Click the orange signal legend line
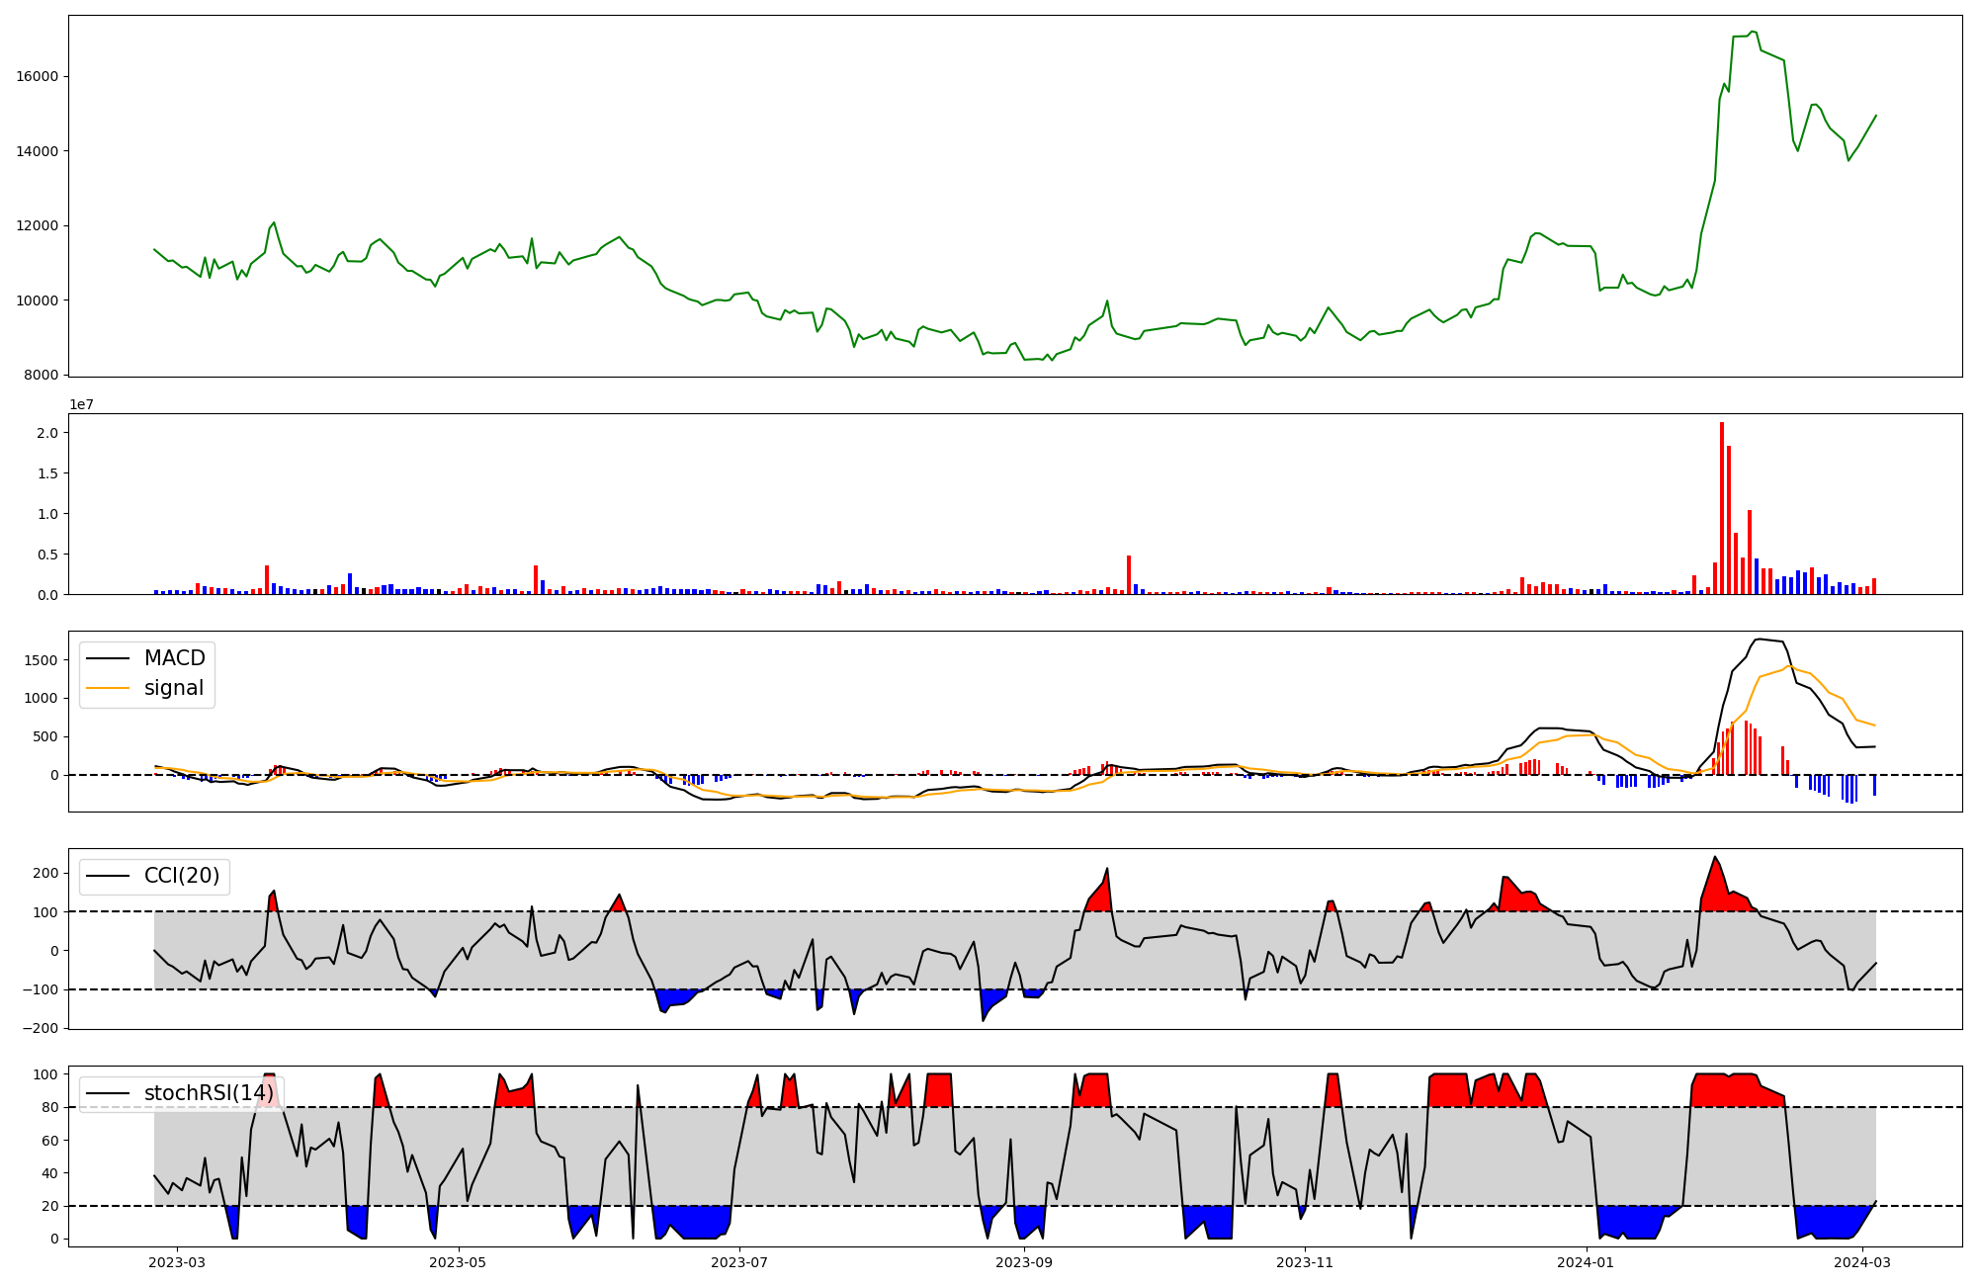 click(109, 689)
